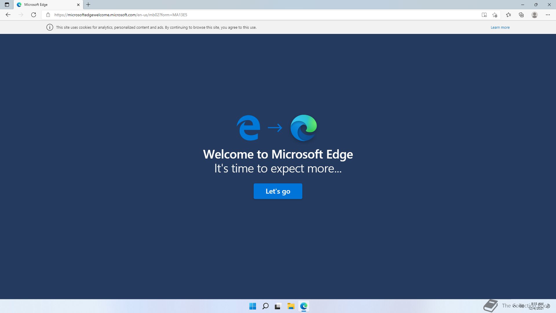Click the Refresh page button
556x313 pixels.
34,15
